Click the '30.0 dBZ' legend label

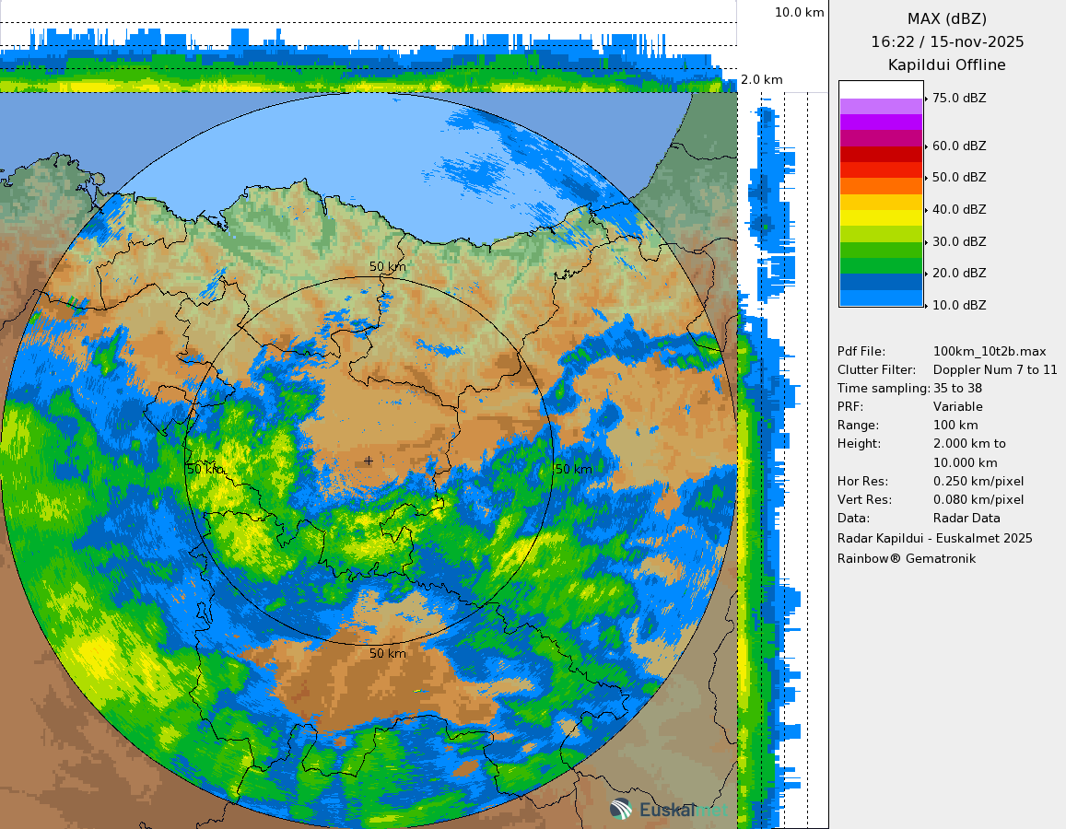pyautogui.click(x=959, y=241)
